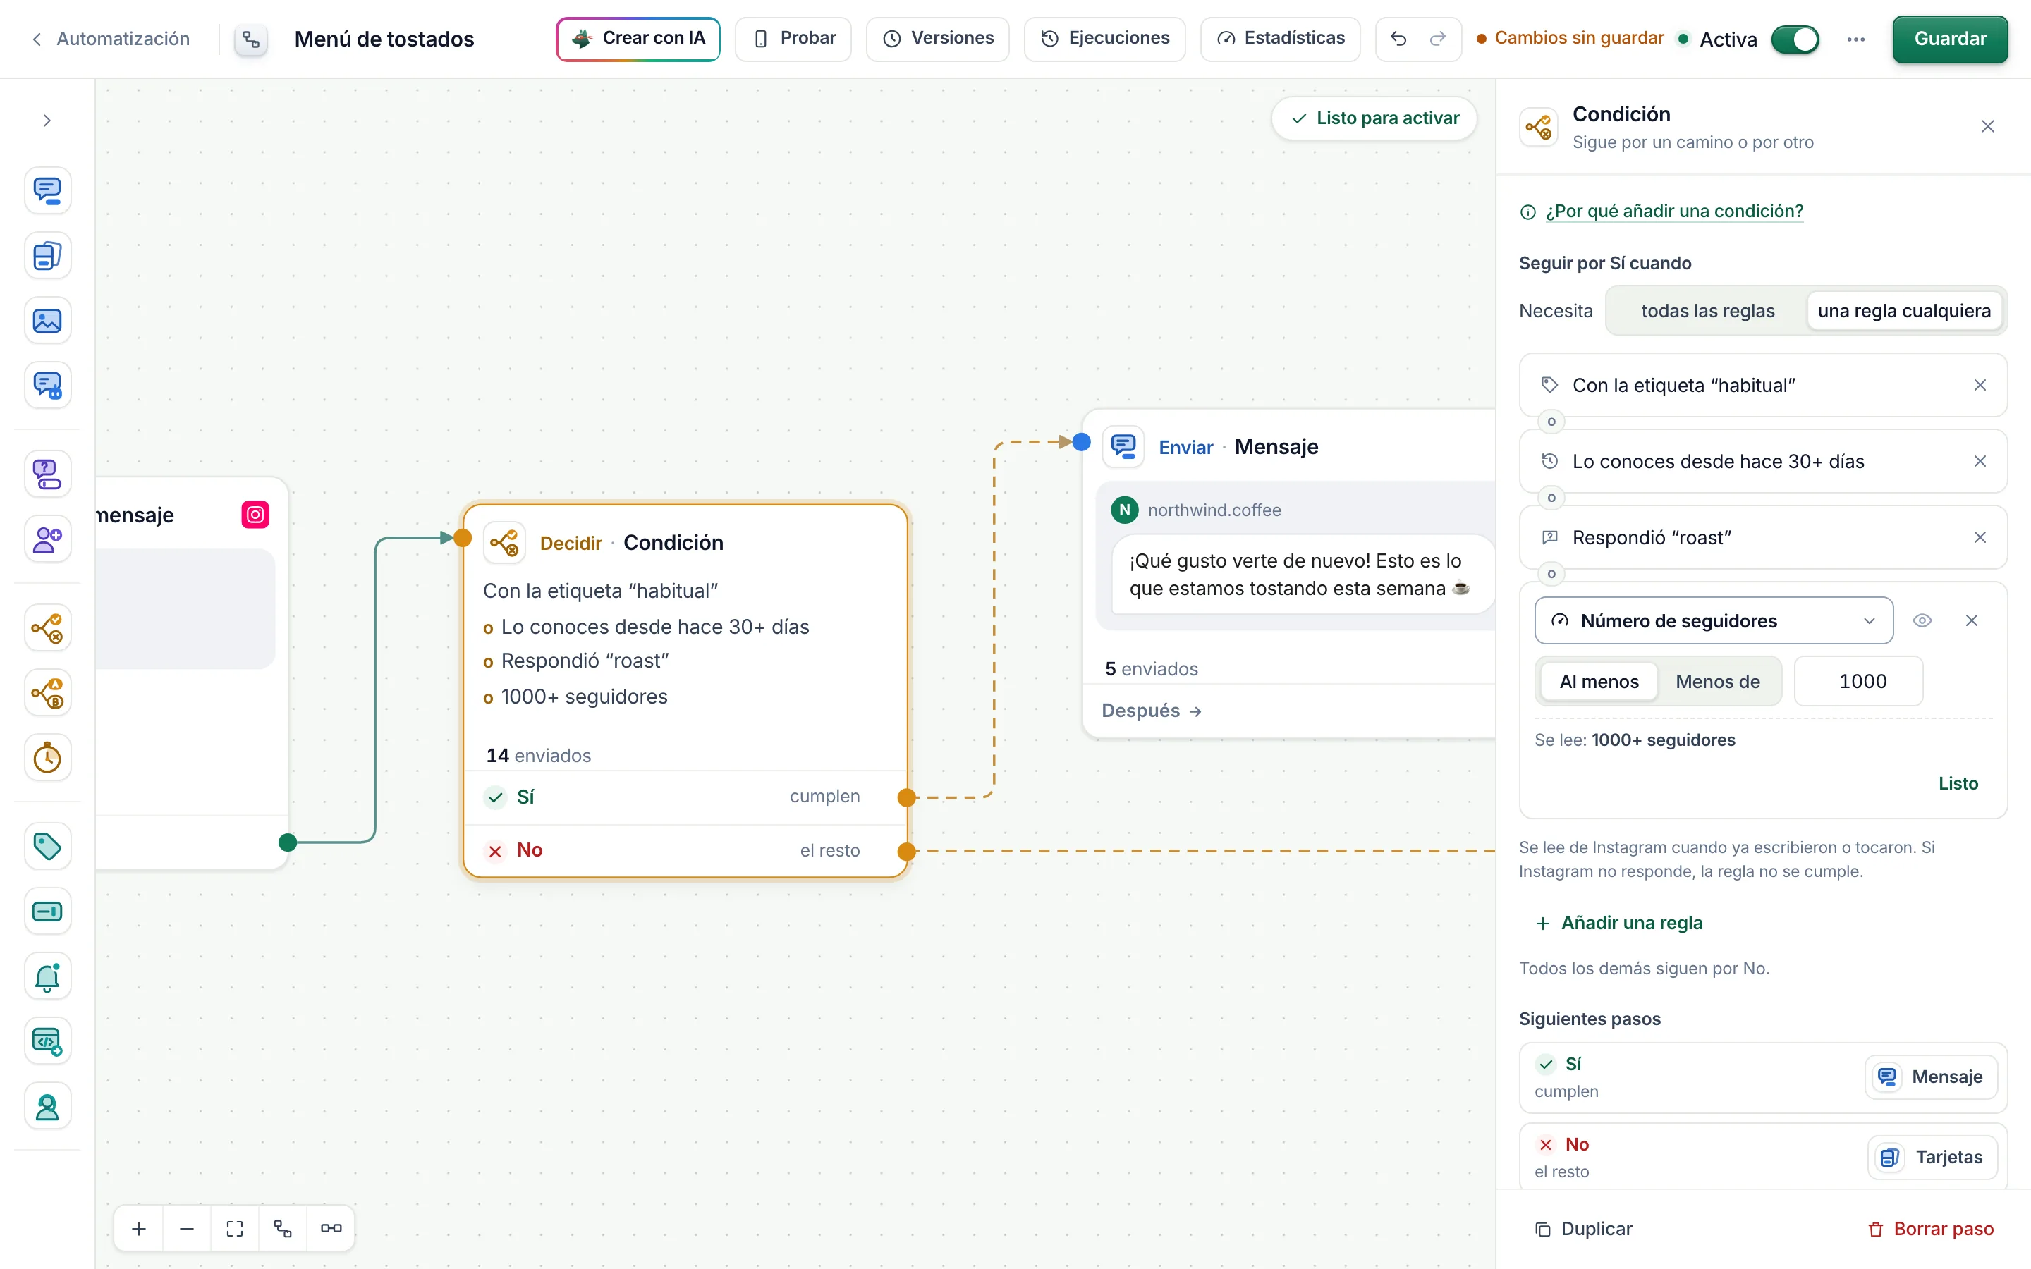Open the more options ellipsis menu
This screenshot has width=2031, height=1269.
click(1855, 39)
